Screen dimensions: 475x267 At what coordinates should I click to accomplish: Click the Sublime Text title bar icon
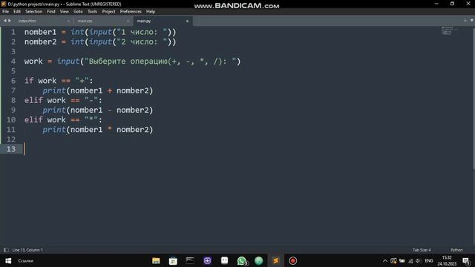tap(4, 4)
